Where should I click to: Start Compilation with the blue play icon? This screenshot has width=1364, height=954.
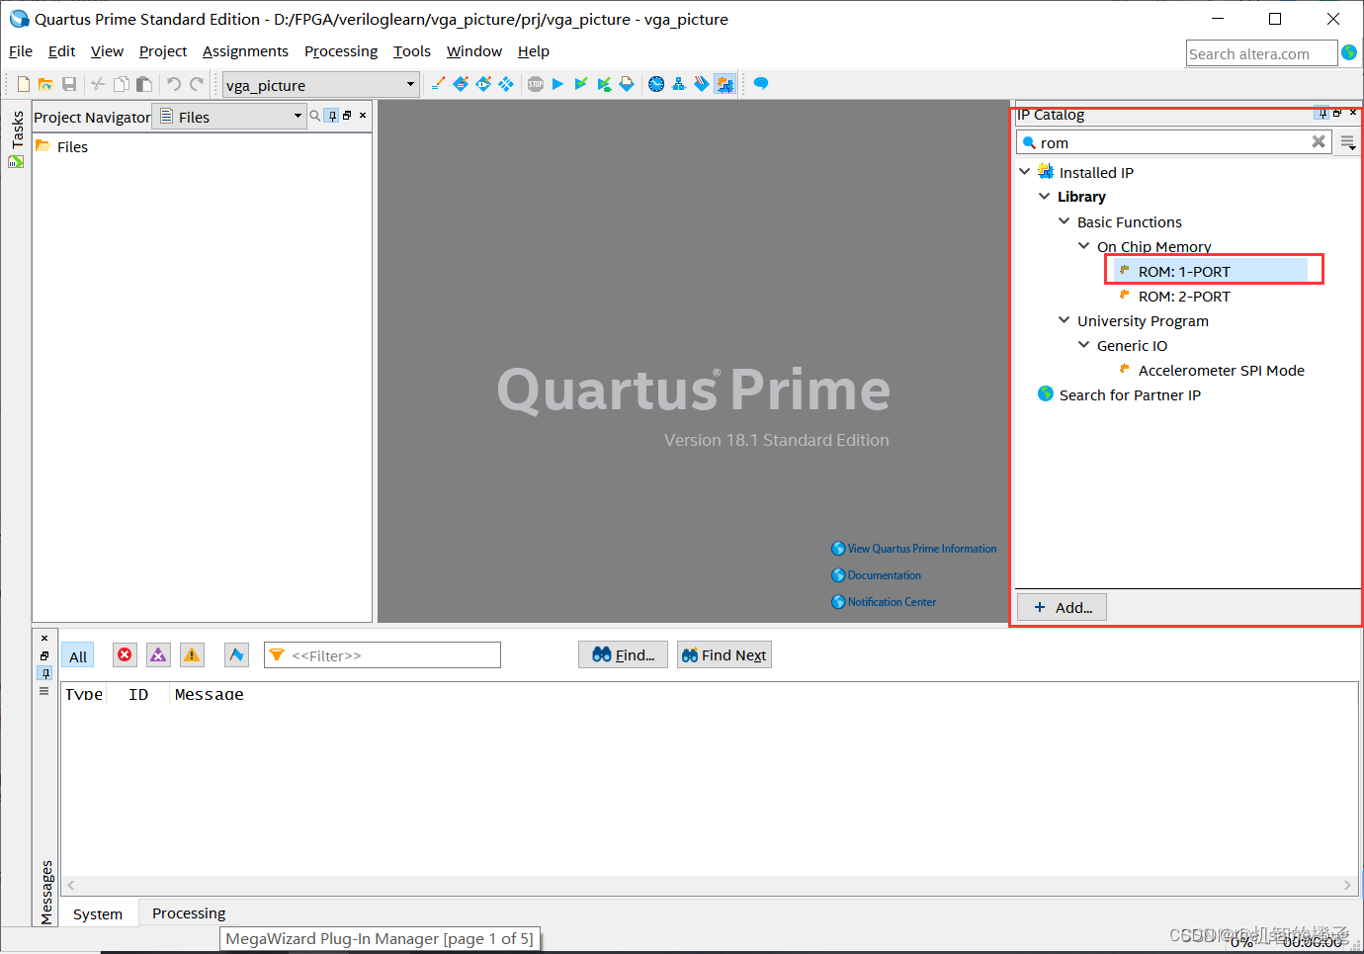point(557,84)
